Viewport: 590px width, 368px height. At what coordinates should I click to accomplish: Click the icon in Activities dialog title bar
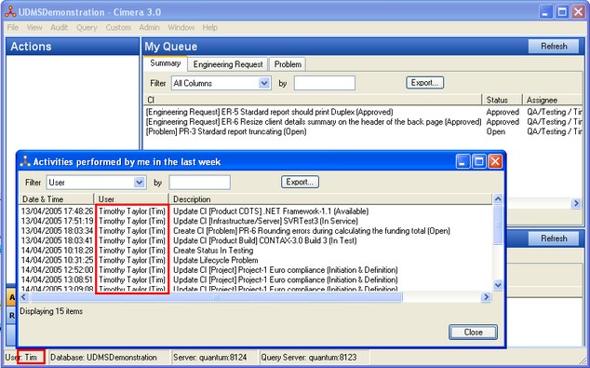point(25,161)
